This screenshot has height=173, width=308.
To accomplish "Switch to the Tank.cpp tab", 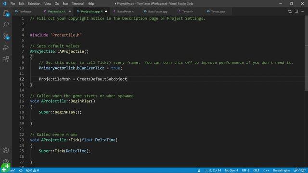I will (x=25, y=12).
